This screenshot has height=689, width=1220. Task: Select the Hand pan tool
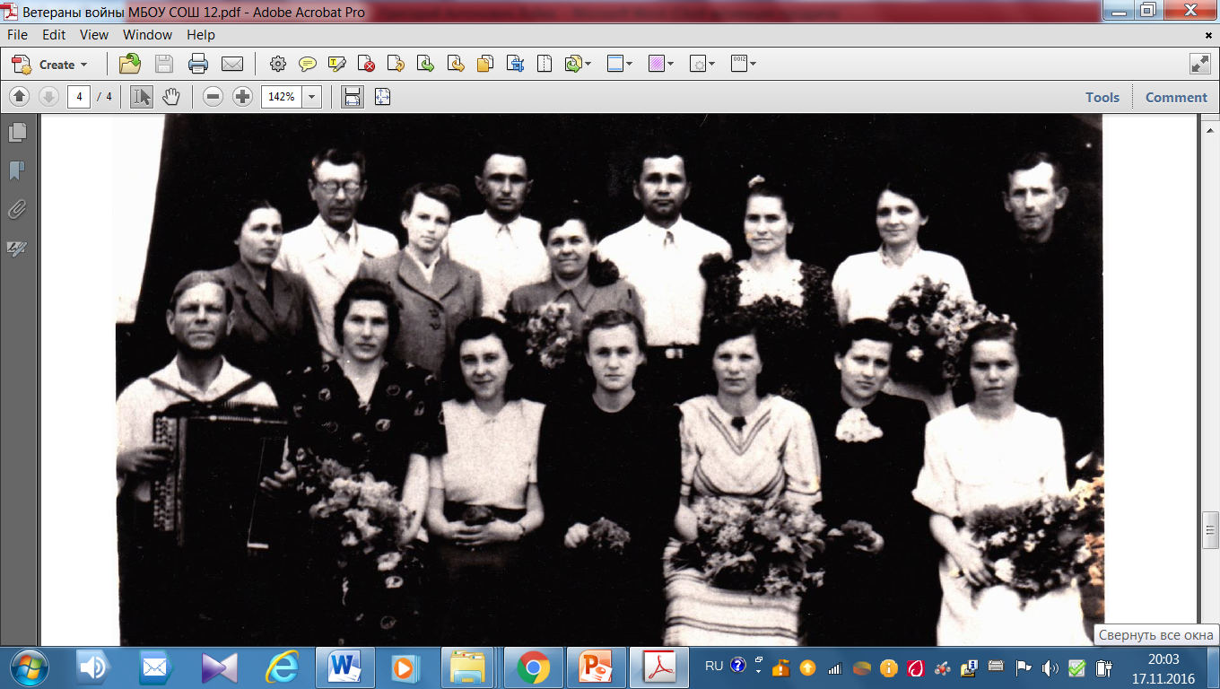pos(170,97)
